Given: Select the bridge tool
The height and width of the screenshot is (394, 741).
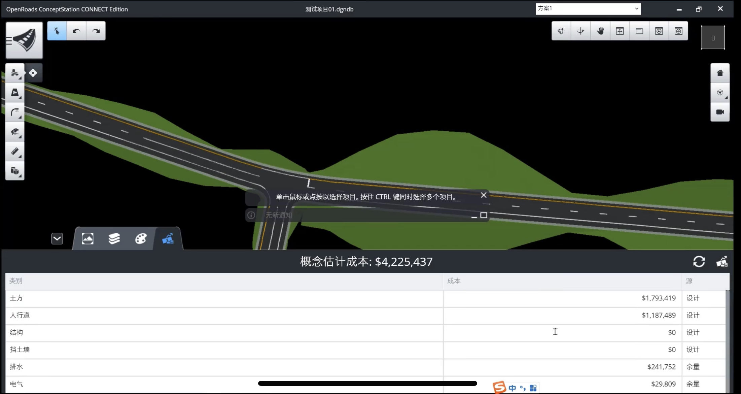Looking at the screenshot, I should (x=15, y=132).
